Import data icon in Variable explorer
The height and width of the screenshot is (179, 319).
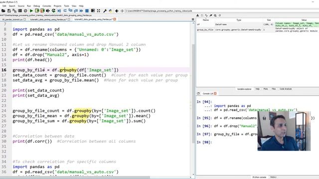tap(197, 15)
